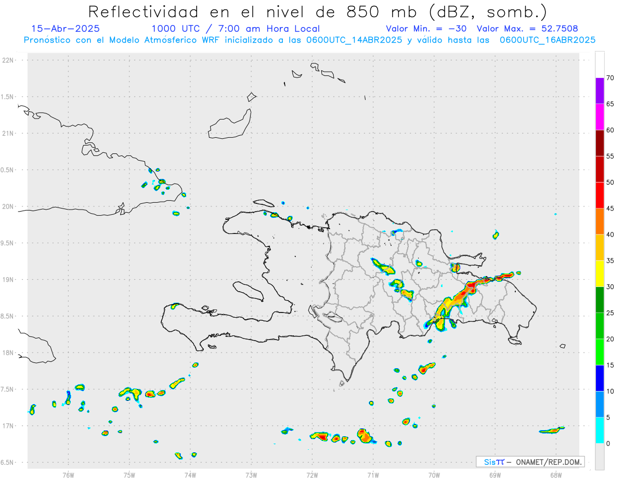Select the cyan 0–5 dBZ colorbar segment

tap(600, 431)
